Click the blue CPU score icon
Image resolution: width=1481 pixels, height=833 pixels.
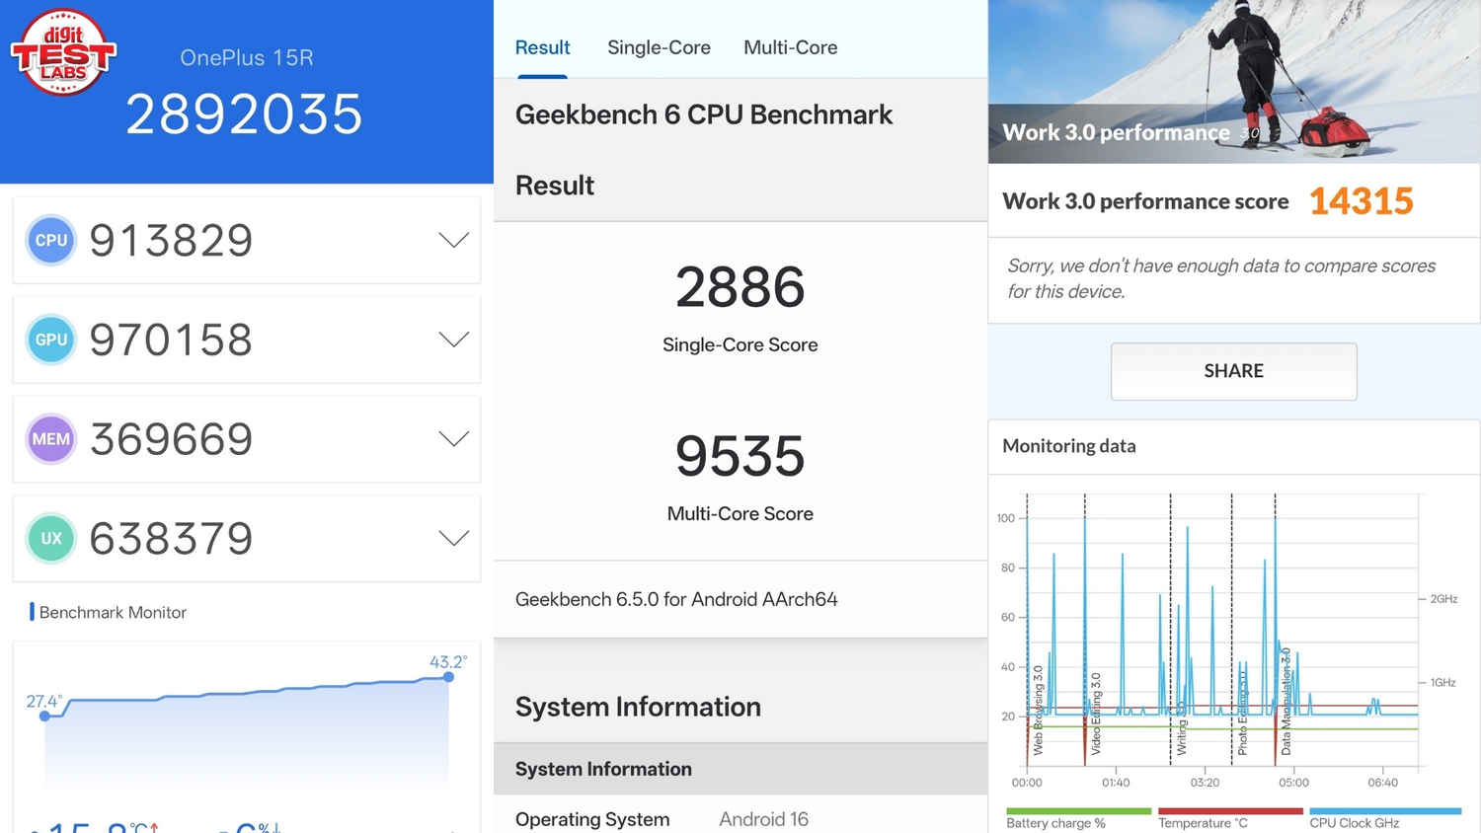tap(51, 240)
